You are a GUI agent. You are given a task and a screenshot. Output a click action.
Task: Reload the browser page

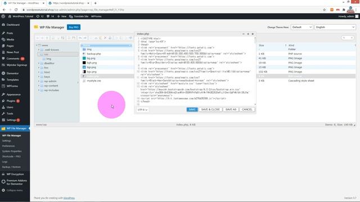point(16,10)
